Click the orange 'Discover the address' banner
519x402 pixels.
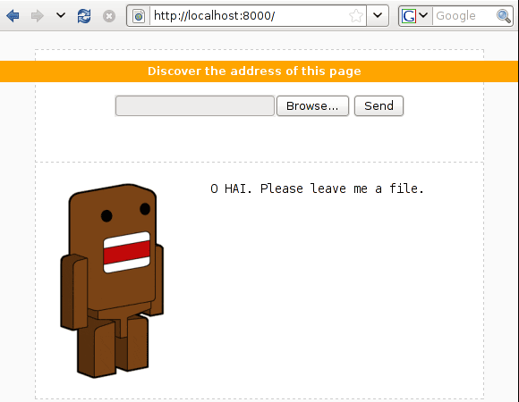(259, 71)
